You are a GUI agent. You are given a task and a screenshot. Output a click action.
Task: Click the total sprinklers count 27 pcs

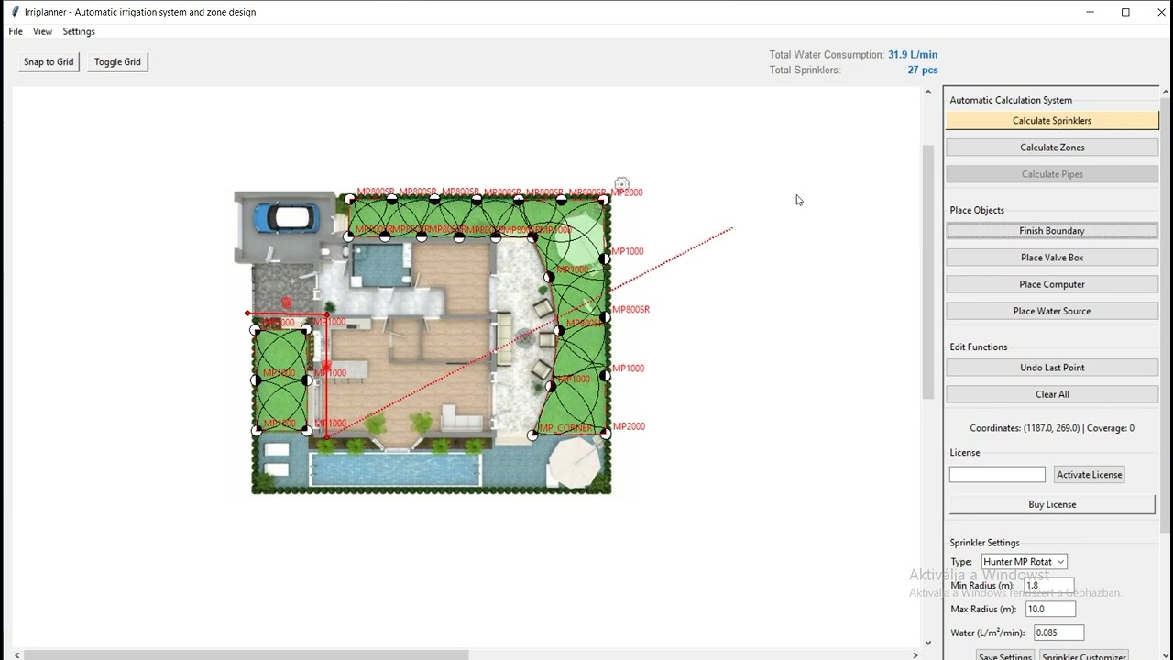click(x=923, y=70)
